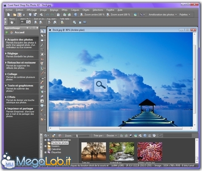The height and width of the screenshot is (171, 202).
Task: Select the Flood Fill bucket tool
Action: click(42, 91)
